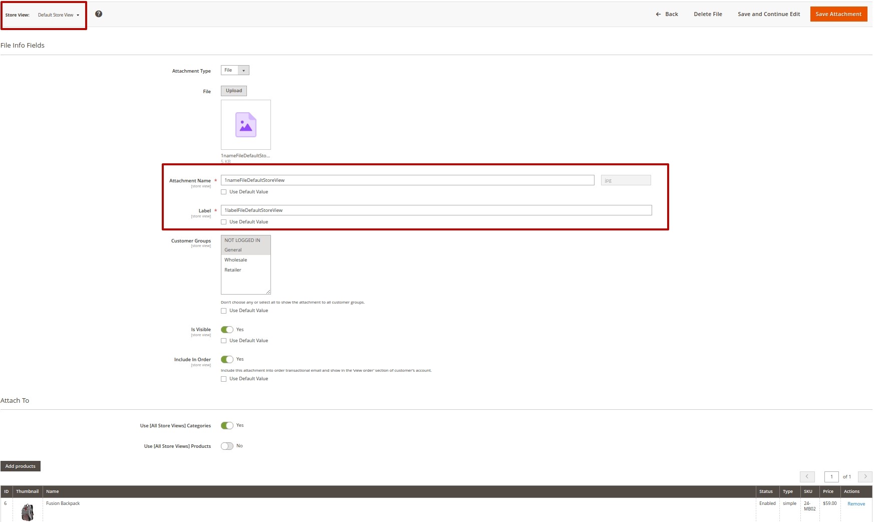The height and width of the screenshot is (522, 876).
Task: Go to next page of products grid
Action: (865, 476)
